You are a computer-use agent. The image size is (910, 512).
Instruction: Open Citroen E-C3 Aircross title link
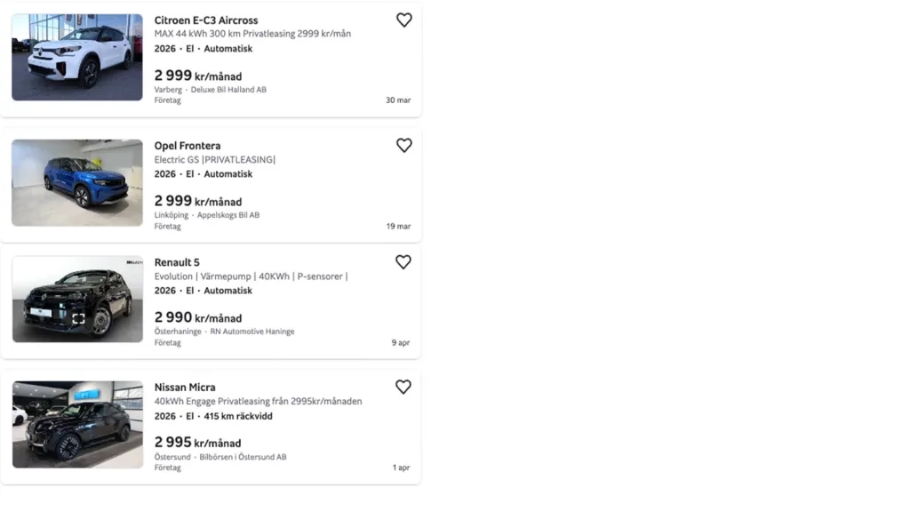click(x=206, y=20)
